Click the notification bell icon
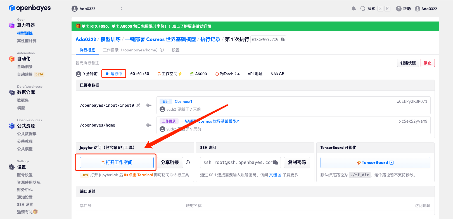This screenshot has height=219, width=453. (354, 9)
